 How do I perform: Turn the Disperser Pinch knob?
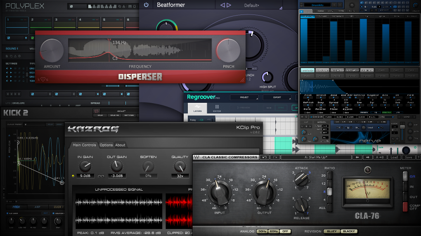click(228, 51)
